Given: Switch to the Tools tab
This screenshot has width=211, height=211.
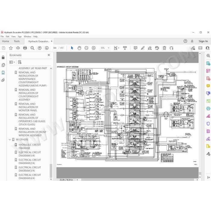Looking at the screenshot, I should (x=17, y=41).
